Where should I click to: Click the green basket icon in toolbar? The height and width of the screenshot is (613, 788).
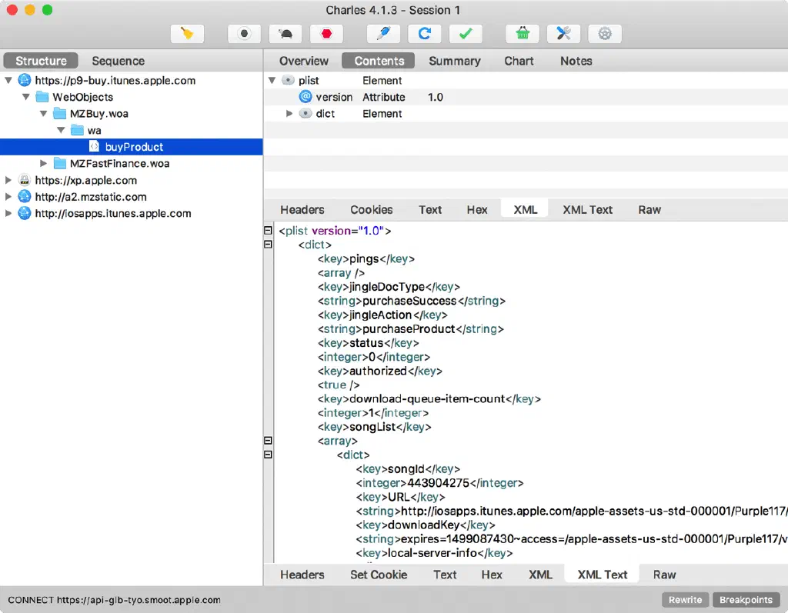[x=523, y=34]
